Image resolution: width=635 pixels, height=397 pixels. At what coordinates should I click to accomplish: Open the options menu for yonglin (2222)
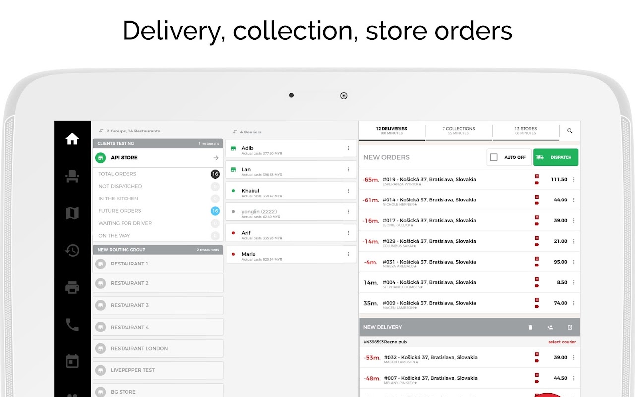tap(349, 212)
